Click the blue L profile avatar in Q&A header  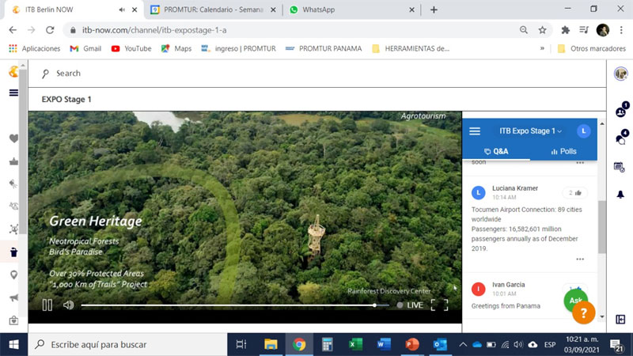coord(583,131)
